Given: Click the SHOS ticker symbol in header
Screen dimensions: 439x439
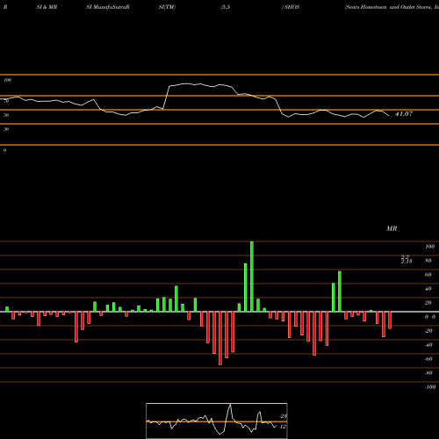Looking at the screenshot, I should pos(291,7).
